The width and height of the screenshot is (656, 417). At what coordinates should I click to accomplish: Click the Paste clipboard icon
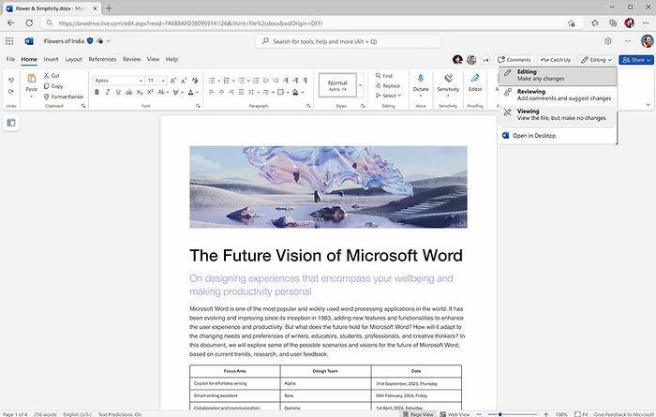click(x=31, y=79)
